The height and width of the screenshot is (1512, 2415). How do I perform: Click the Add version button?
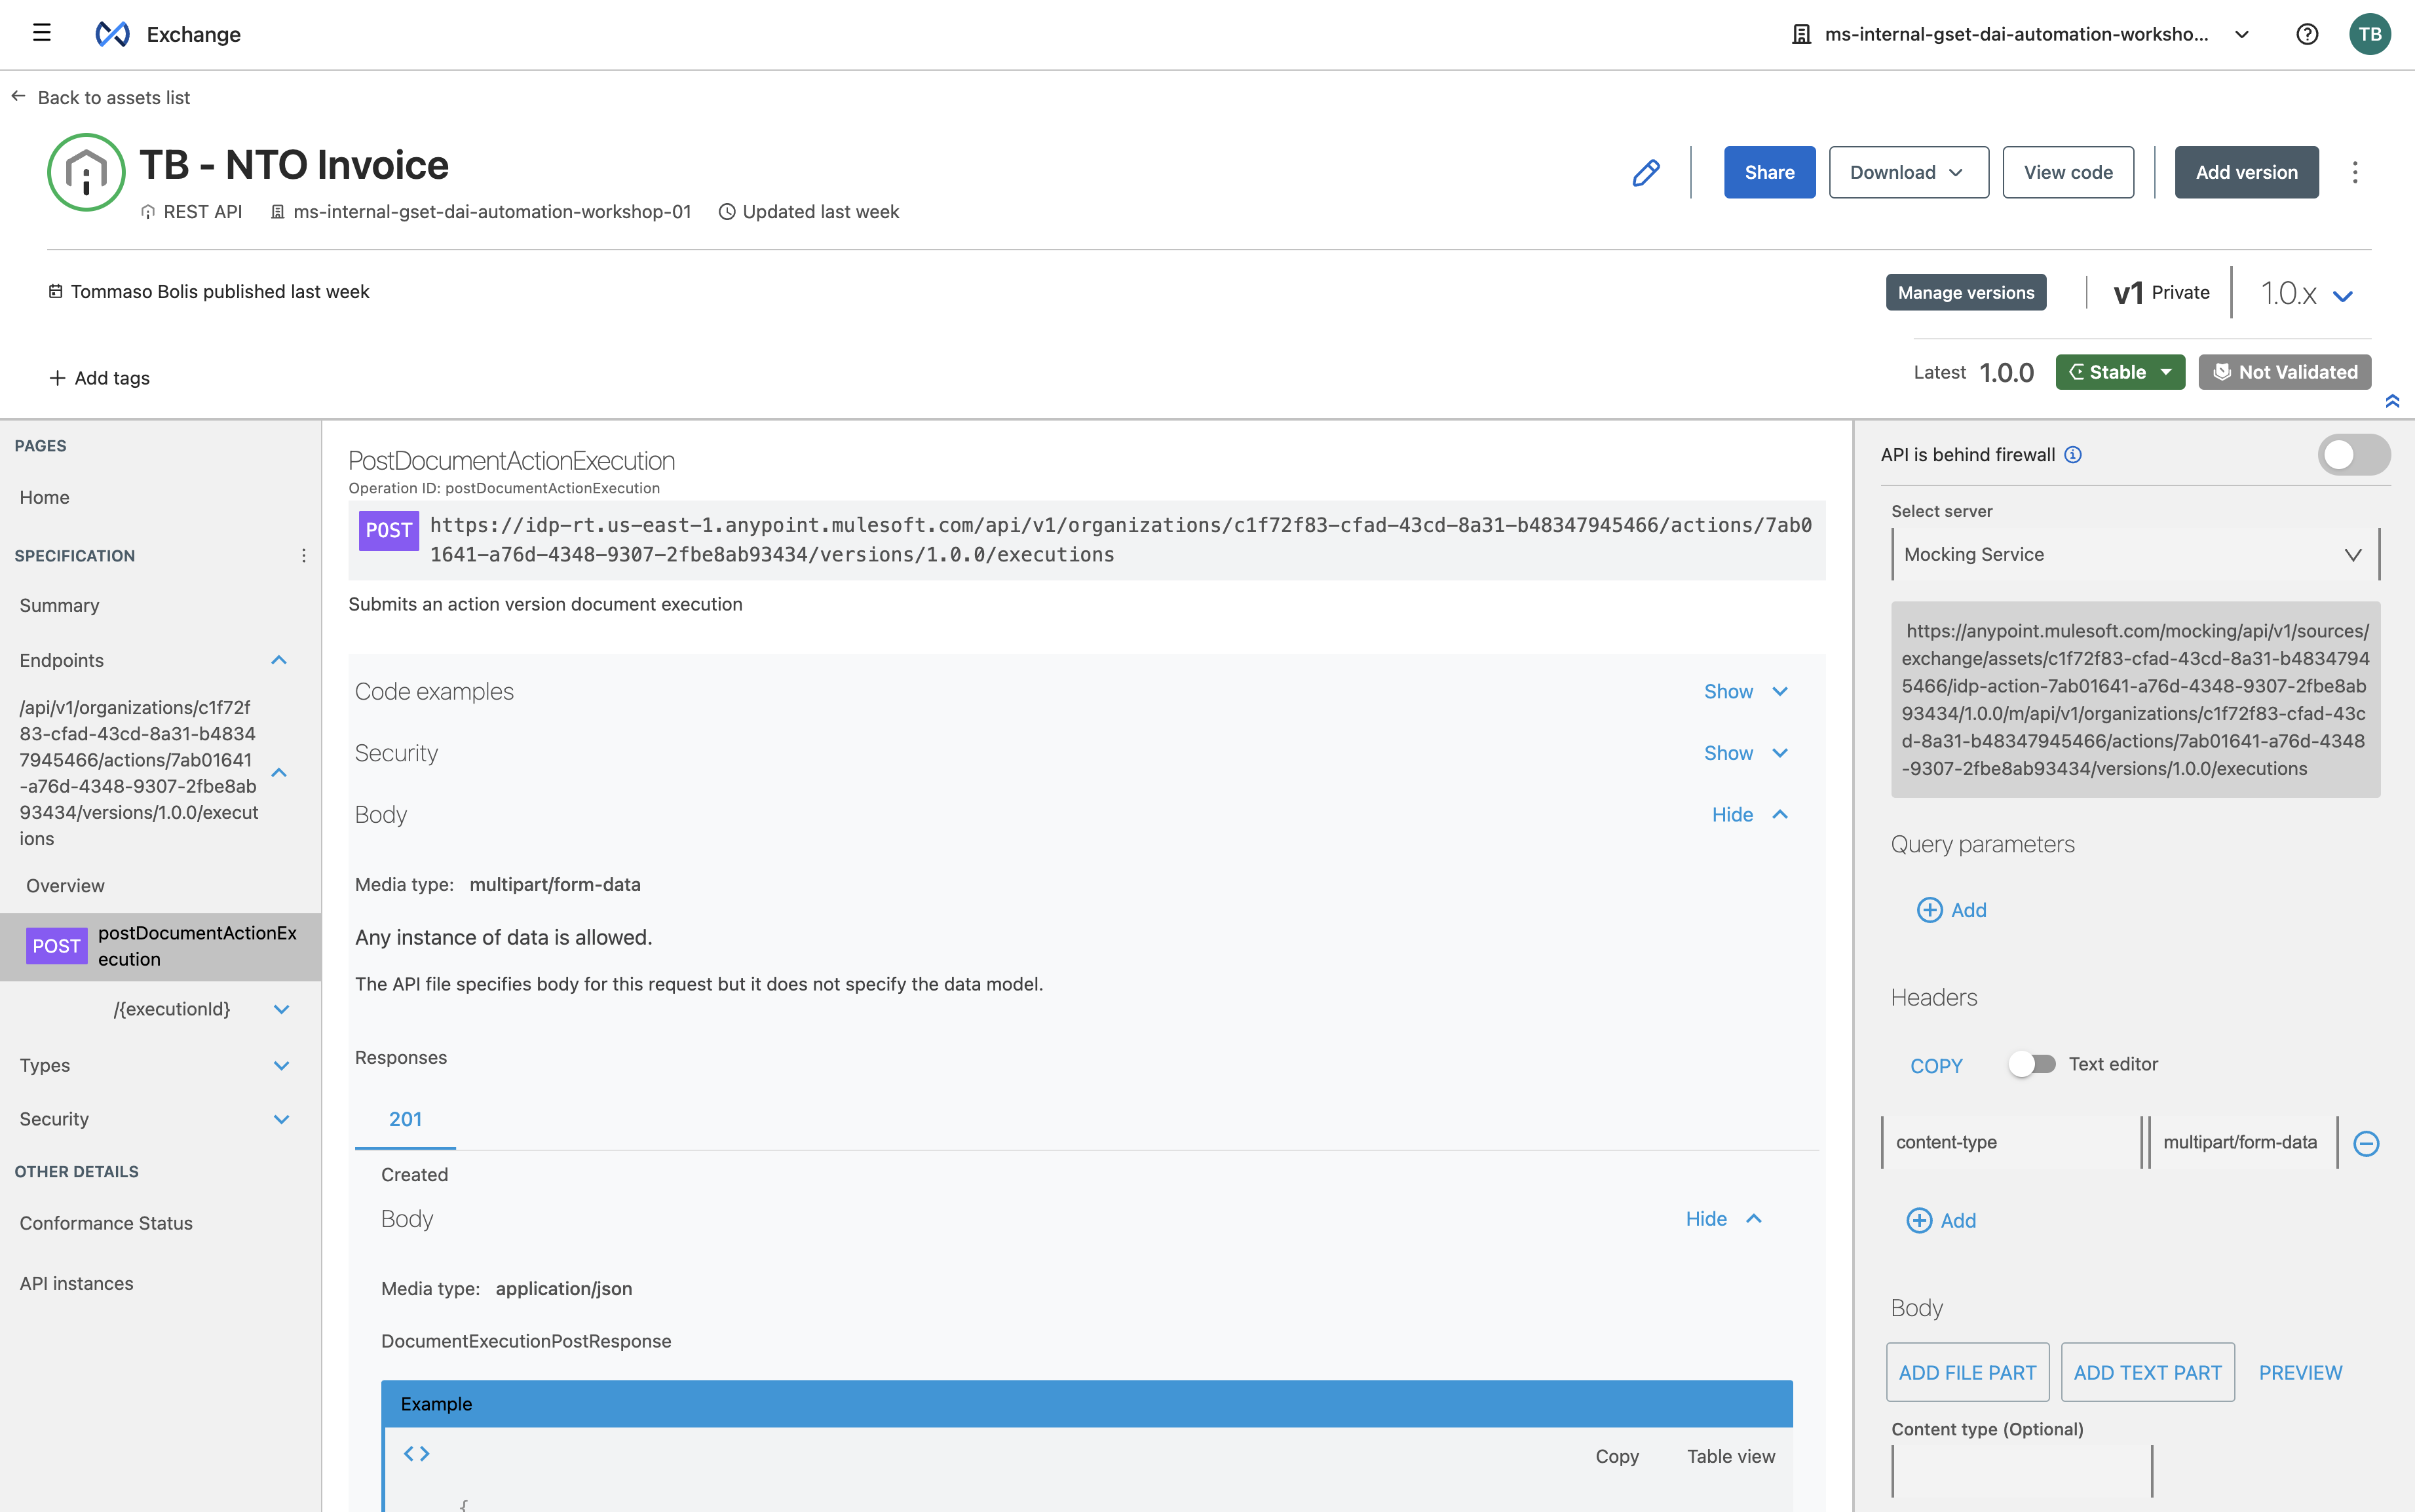[2246, 172]
